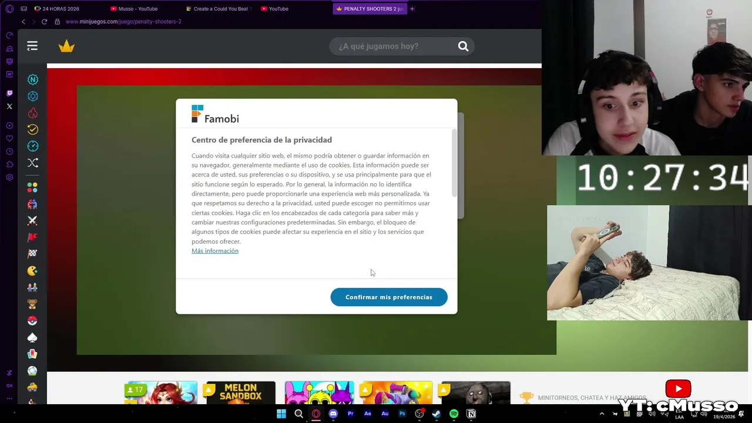Switch to the 'Create a Could You Beat' tab
Viewport: 752px width, 423px height.
[218, 9]
